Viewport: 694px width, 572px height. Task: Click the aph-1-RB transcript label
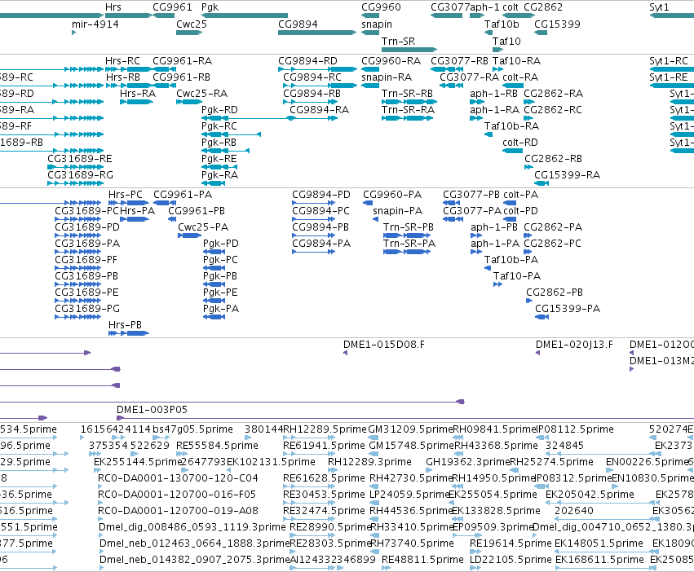[494, 94]
